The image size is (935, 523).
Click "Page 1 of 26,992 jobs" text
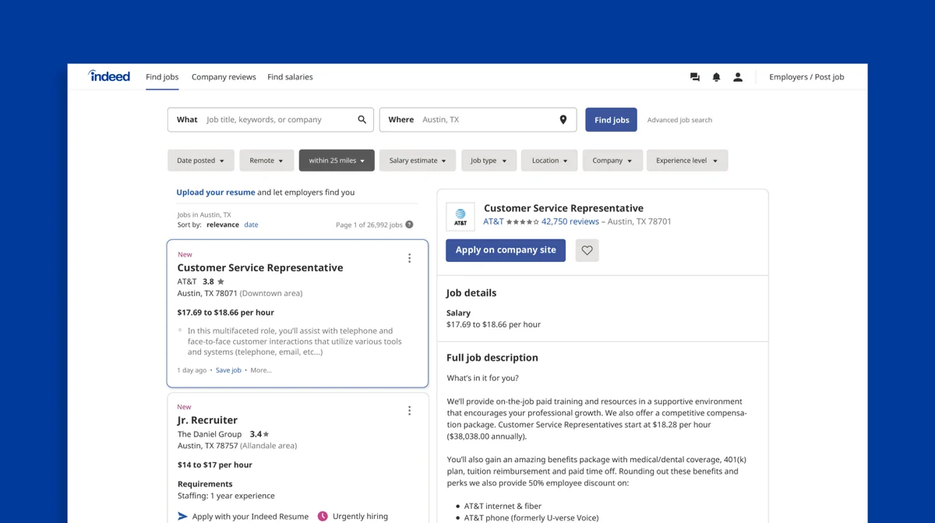(x=369, y=224)
